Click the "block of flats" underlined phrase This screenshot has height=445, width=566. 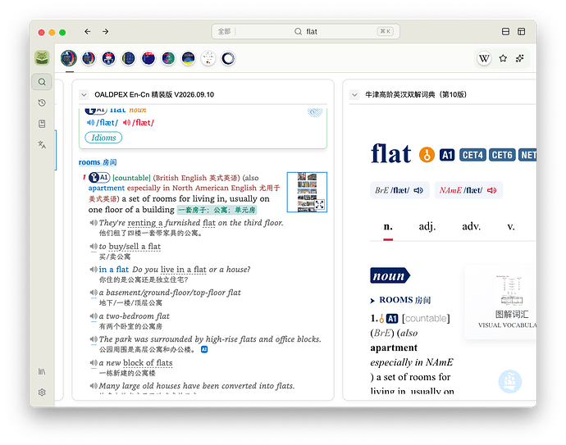(x=148, y=363)
